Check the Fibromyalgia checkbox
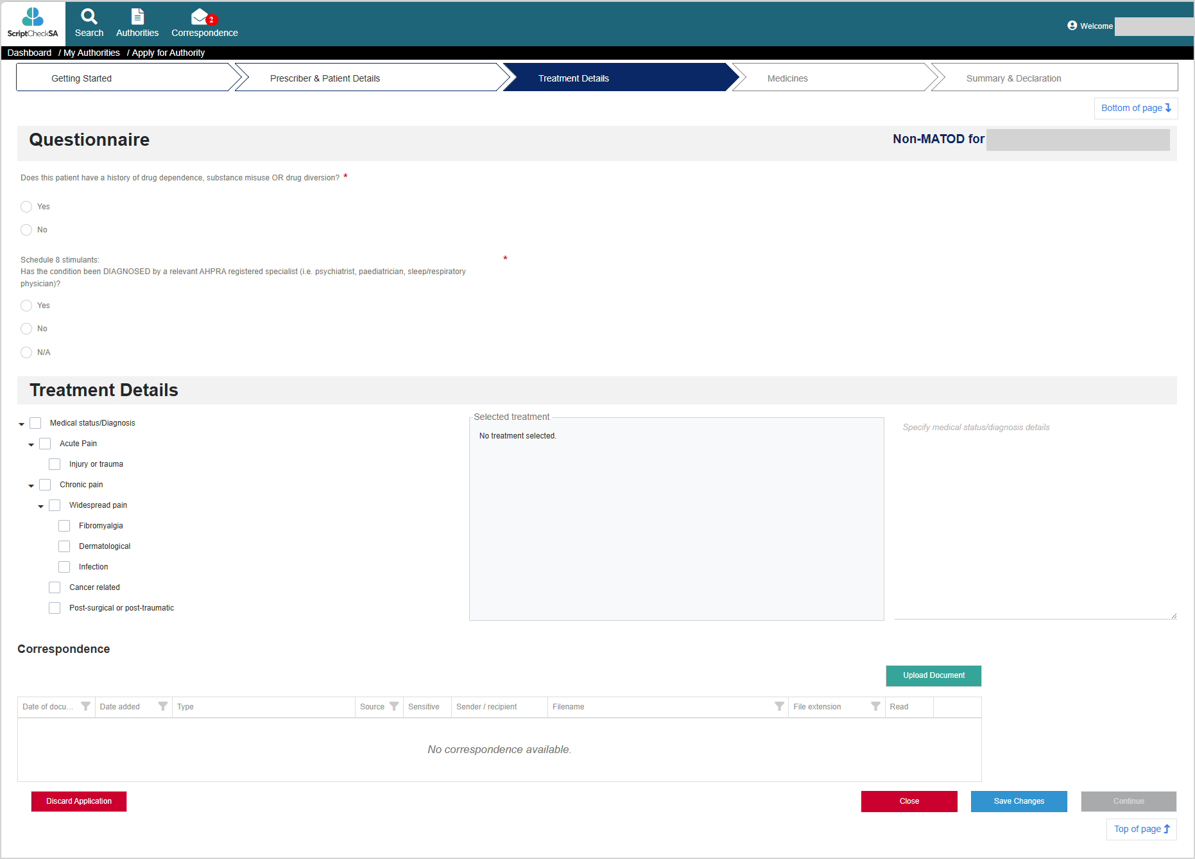This screenshot has width=1195, height=859. (64, 526)
